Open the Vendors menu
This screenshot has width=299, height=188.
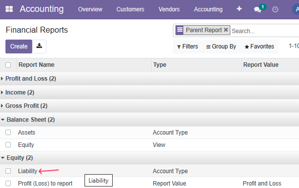(x=169, y=9)
